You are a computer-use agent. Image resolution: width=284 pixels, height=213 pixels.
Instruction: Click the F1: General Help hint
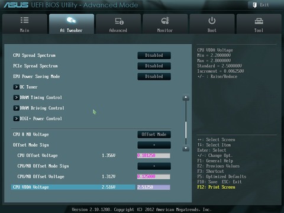pos(215,161)
